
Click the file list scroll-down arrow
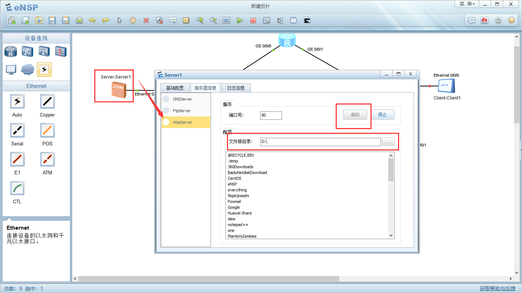(391, 235)
